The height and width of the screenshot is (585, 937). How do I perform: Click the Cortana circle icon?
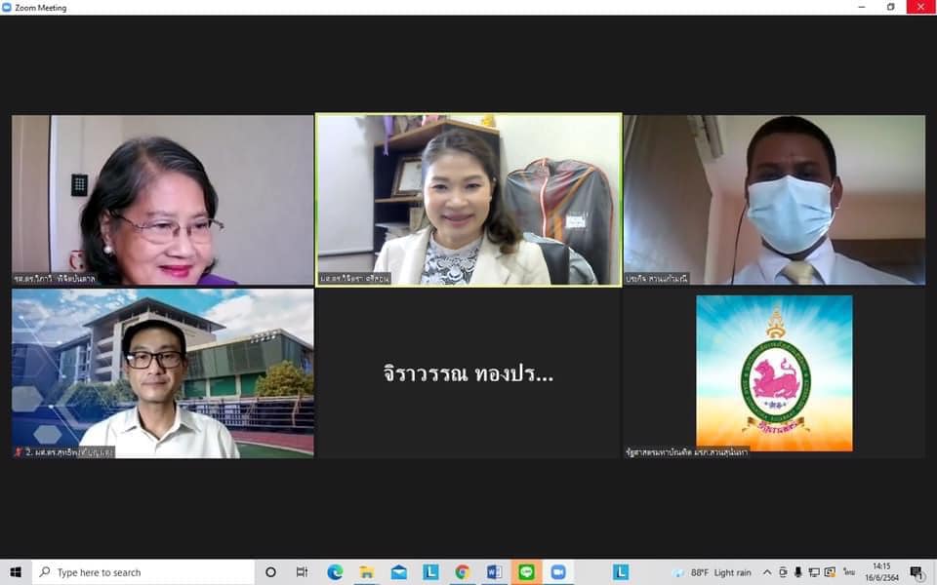click(270, 572)
